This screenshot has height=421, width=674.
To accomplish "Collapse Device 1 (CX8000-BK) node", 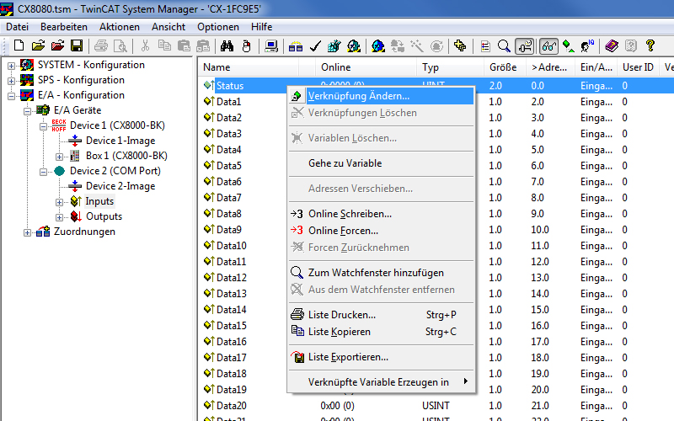I will (x=43, y=126).
